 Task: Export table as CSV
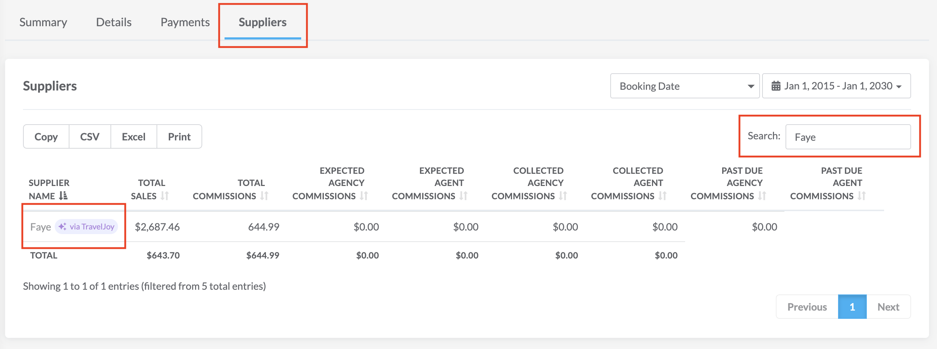(x=90, y=137)
